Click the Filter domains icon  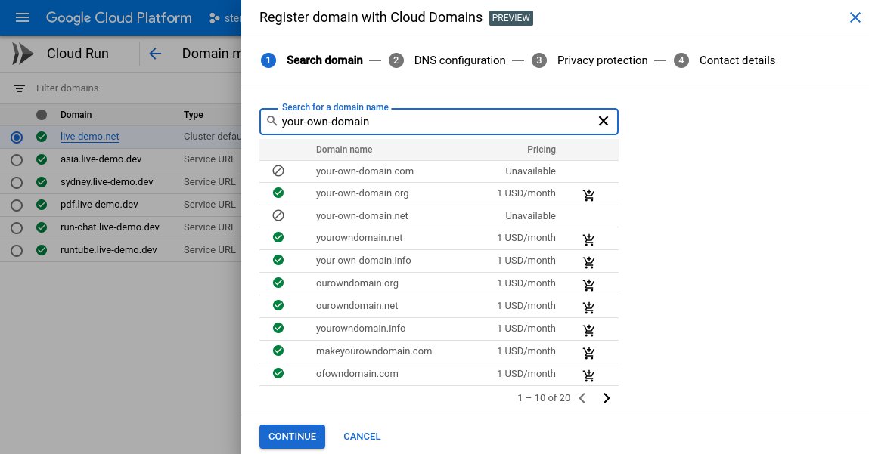tap(20, 88)
